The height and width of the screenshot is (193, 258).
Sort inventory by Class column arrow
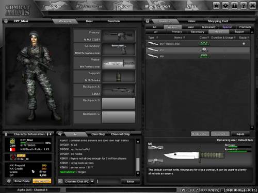[208, 38]
